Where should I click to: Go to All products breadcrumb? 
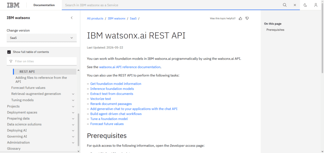pos(95,19)
